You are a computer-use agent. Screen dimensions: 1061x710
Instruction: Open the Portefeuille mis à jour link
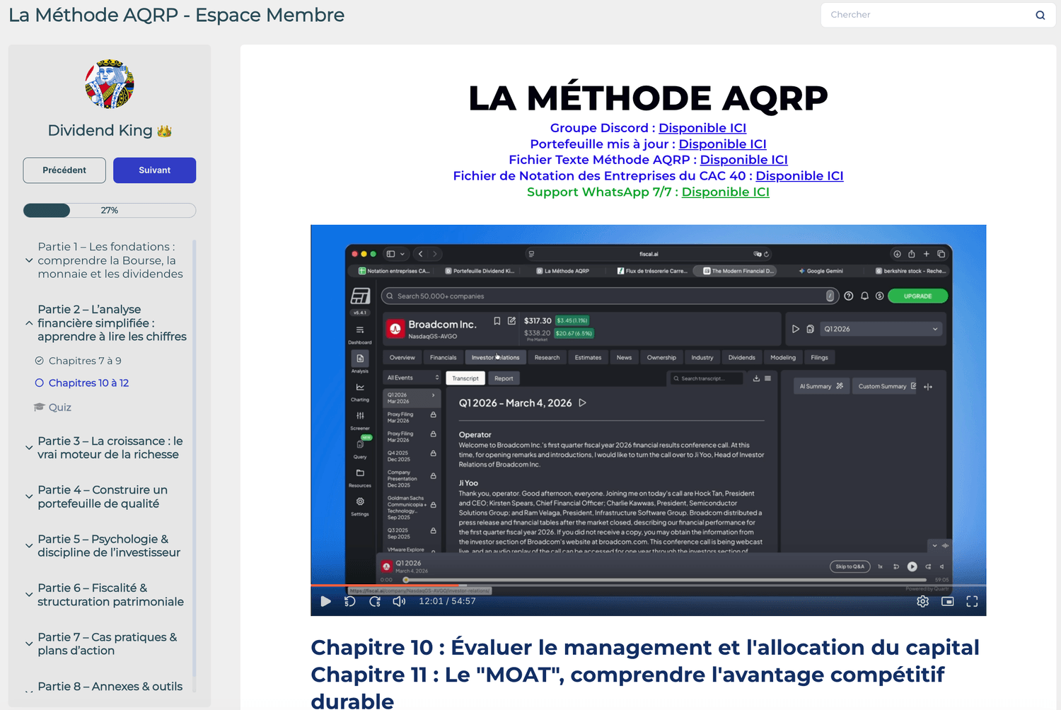pos(722,144)
